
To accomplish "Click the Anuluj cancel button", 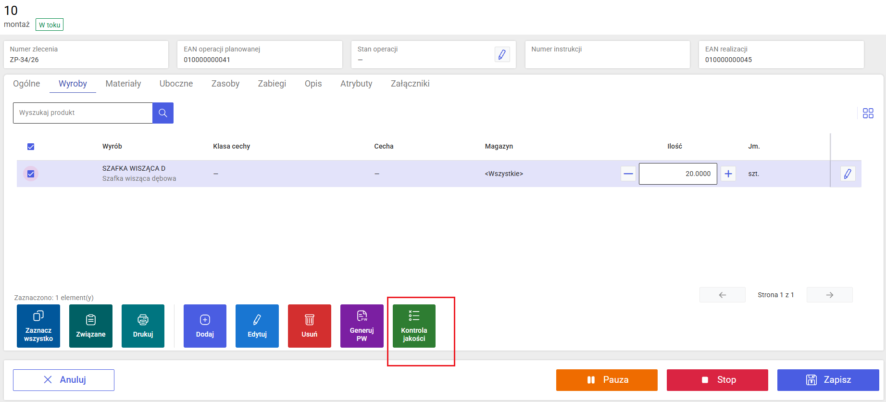I will (x=63, y=380).
